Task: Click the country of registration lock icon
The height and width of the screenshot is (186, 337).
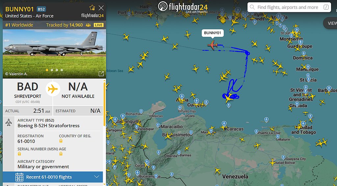Action: point(61,141)
